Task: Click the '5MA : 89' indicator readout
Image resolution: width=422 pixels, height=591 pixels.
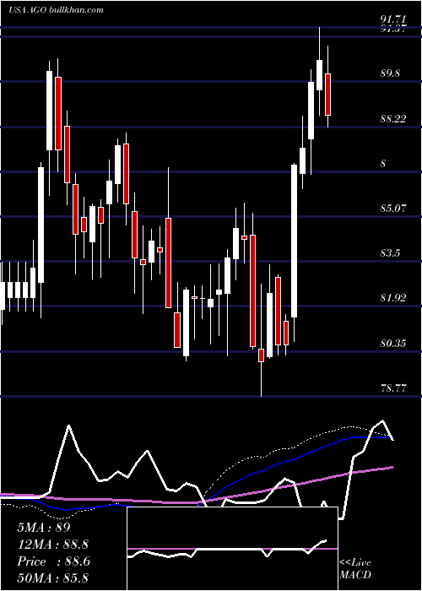Action: pyautogui.click(x=44, y=528)
